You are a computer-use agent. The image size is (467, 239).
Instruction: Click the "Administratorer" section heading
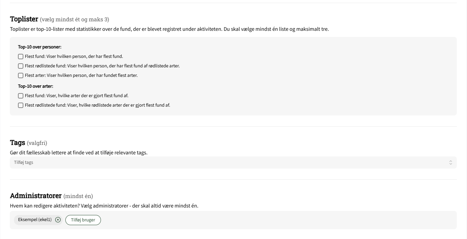click(36, 195)
